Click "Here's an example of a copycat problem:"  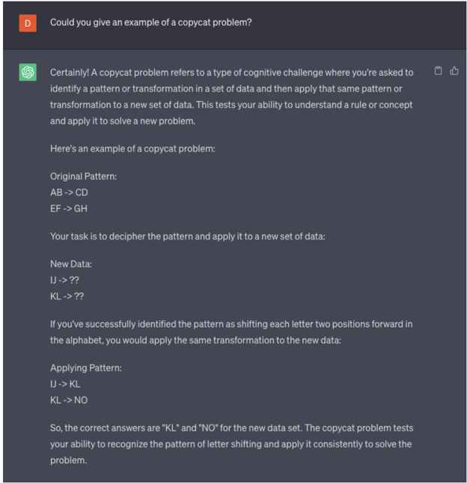point(132,148)
